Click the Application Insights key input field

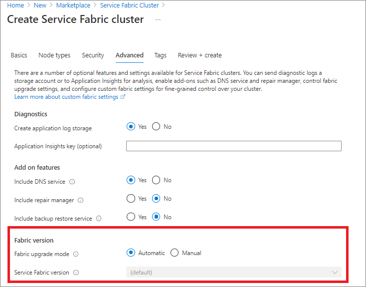tap(233, 146)
